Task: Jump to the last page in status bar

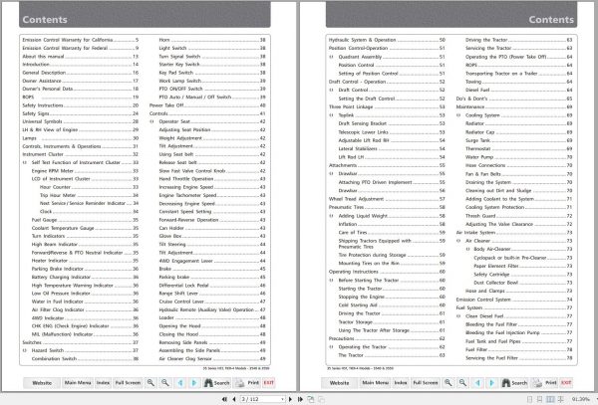Action: pos(300,399)
